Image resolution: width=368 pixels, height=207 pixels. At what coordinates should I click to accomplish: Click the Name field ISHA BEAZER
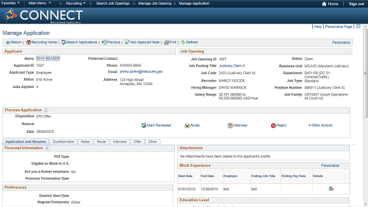point(48,58)
